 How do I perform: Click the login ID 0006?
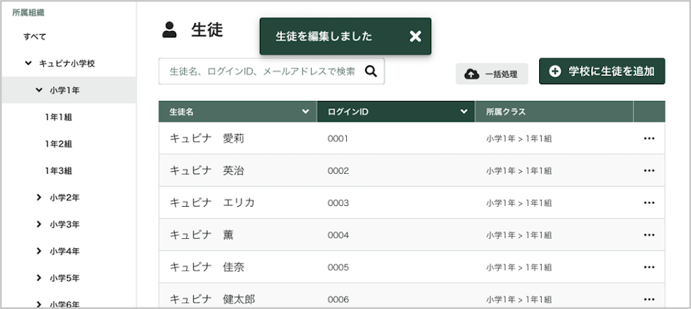pyautogui.click(x=338, y=300)
